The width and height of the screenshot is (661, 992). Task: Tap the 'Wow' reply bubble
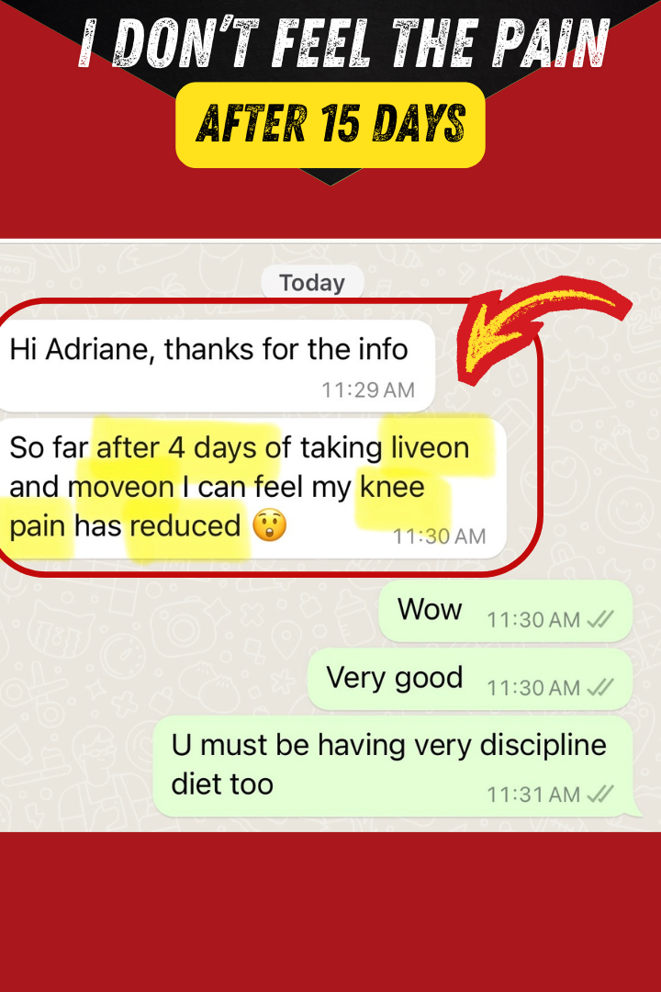click(506, 611)
